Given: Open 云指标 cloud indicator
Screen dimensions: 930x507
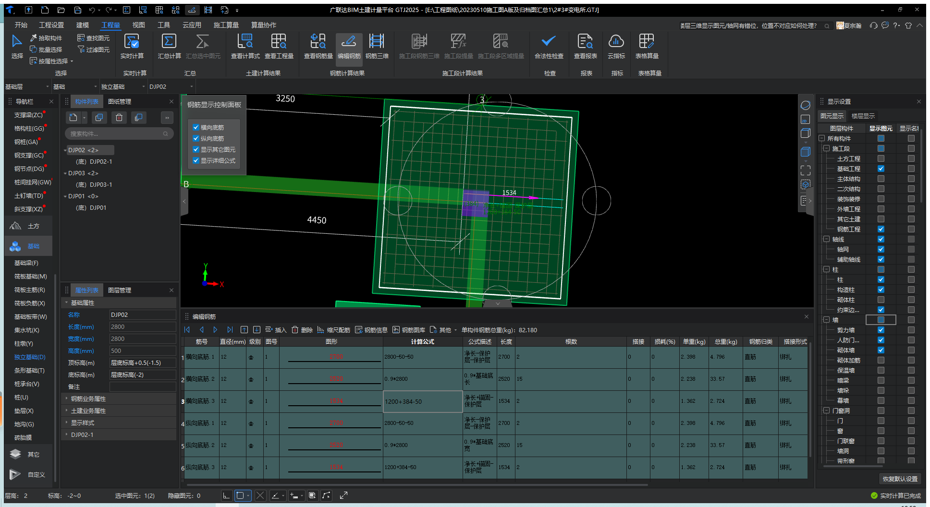Looking at the screenshot, I should 616,47.
